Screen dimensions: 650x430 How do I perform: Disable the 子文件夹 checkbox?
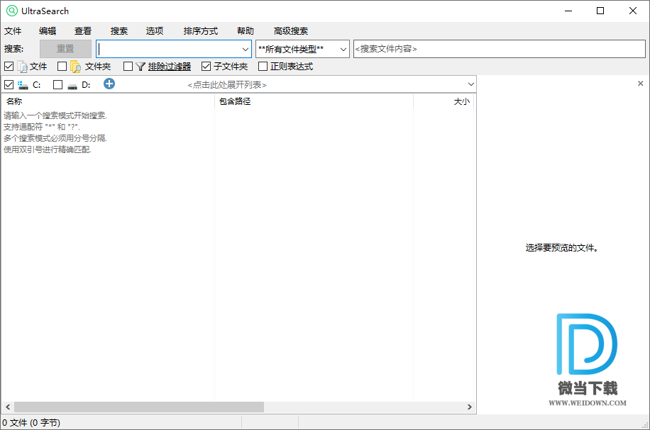[206, 66]
